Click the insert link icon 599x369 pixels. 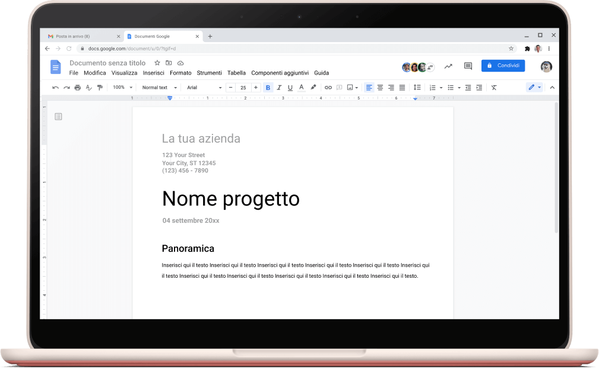point(328,88)
